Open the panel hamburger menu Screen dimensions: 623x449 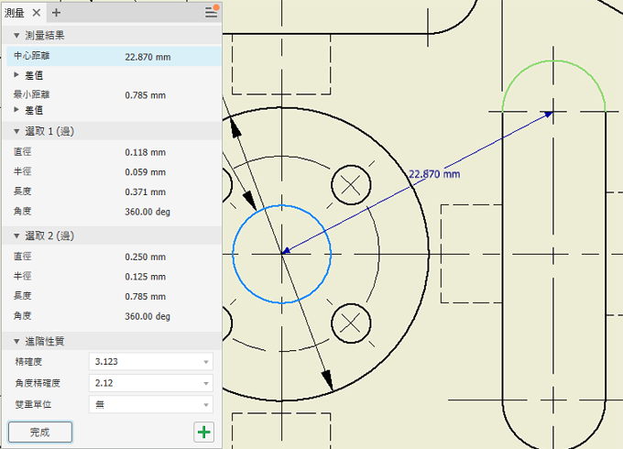(211, 13)
